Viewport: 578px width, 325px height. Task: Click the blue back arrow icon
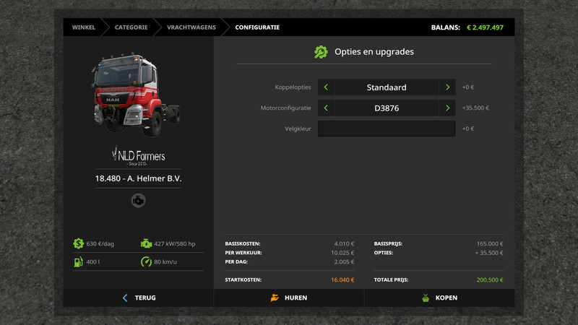[x=125, y=298]
